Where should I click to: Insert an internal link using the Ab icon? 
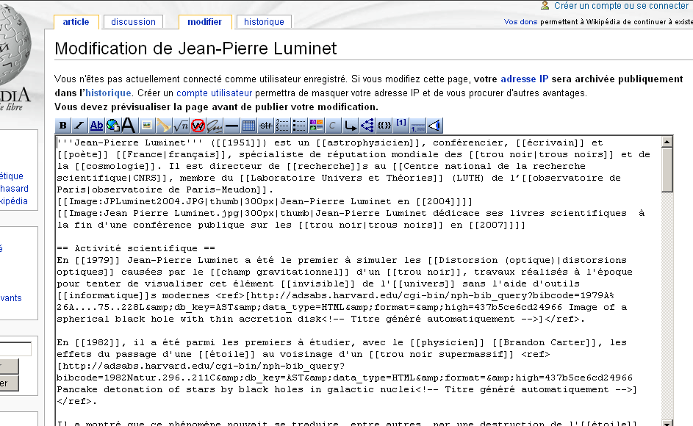(x=96, y=125)
